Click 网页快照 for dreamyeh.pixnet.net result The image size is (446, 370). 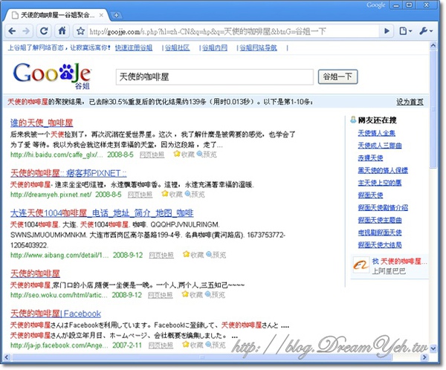point(140,195)
